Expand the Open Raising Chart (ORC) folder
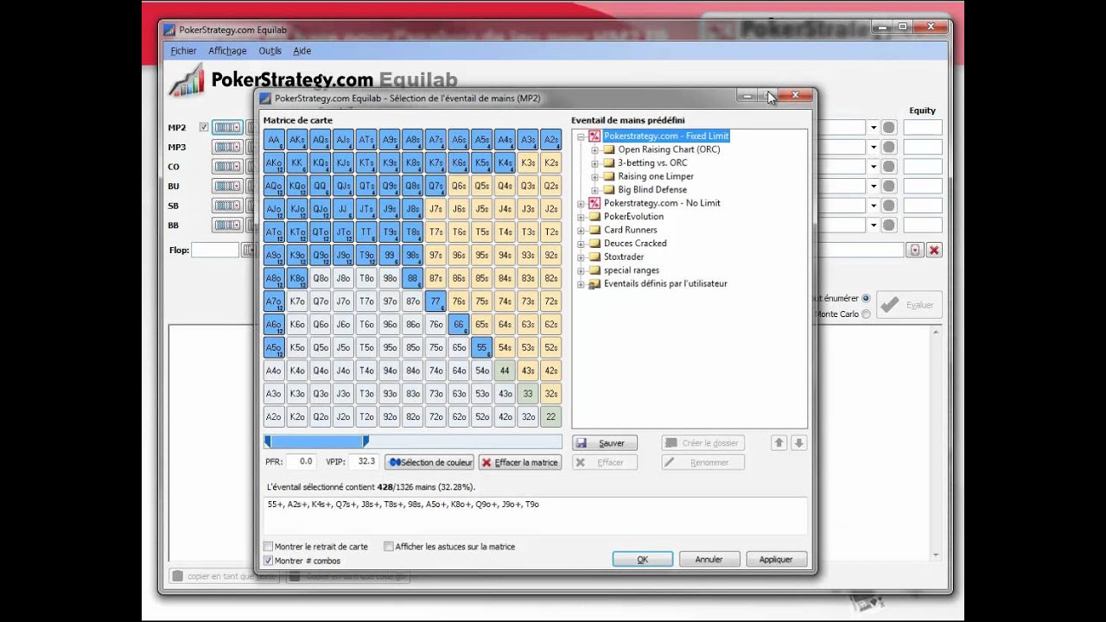 [x=594, y=150]
